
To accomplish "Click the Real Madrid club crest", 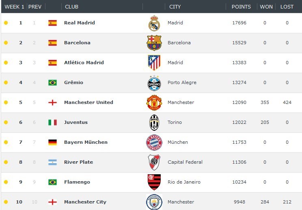I will click(154, 23).
